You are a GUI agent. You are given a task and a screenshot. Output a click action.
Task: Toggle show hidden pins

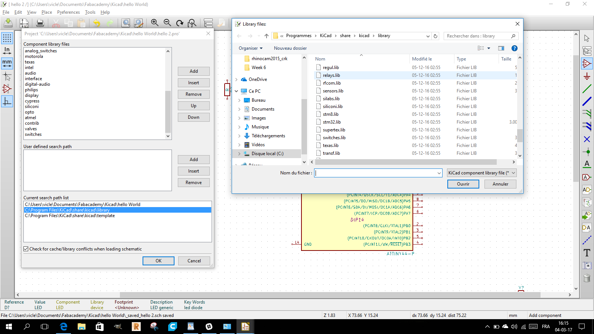[7, 89]
